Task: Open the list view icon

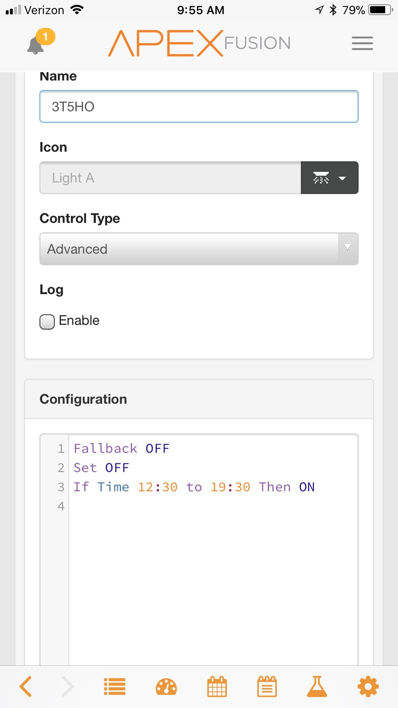Action: tap(115, 686)
